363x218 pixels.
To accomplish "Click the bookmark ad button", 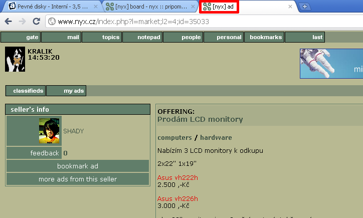I will click(78, 166).
